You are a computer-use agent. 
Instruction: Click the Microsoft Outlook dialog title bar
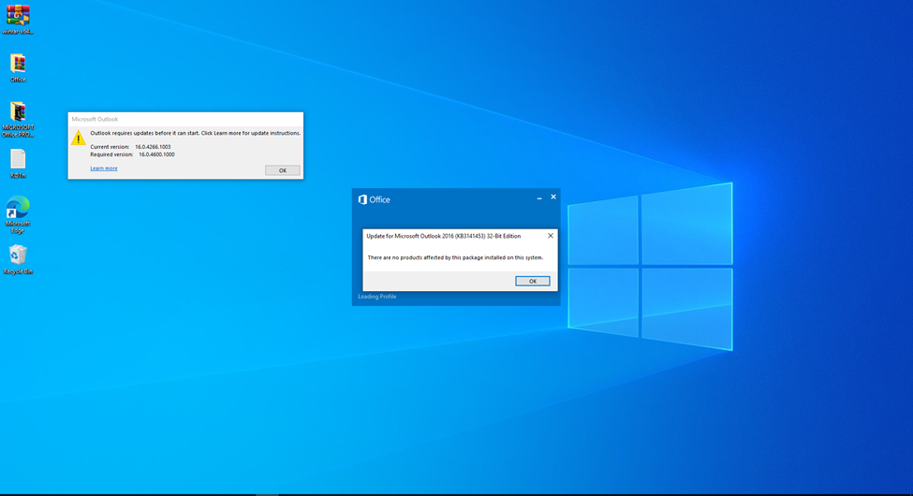coord(185,119)
